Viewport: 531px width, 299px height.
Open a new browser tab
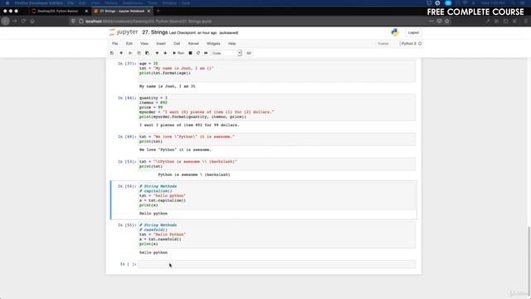[158, 11]
